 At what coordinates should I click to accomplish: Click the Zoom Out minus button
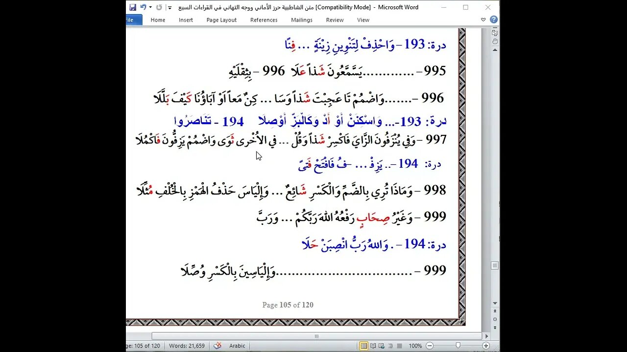coord(430,346)
